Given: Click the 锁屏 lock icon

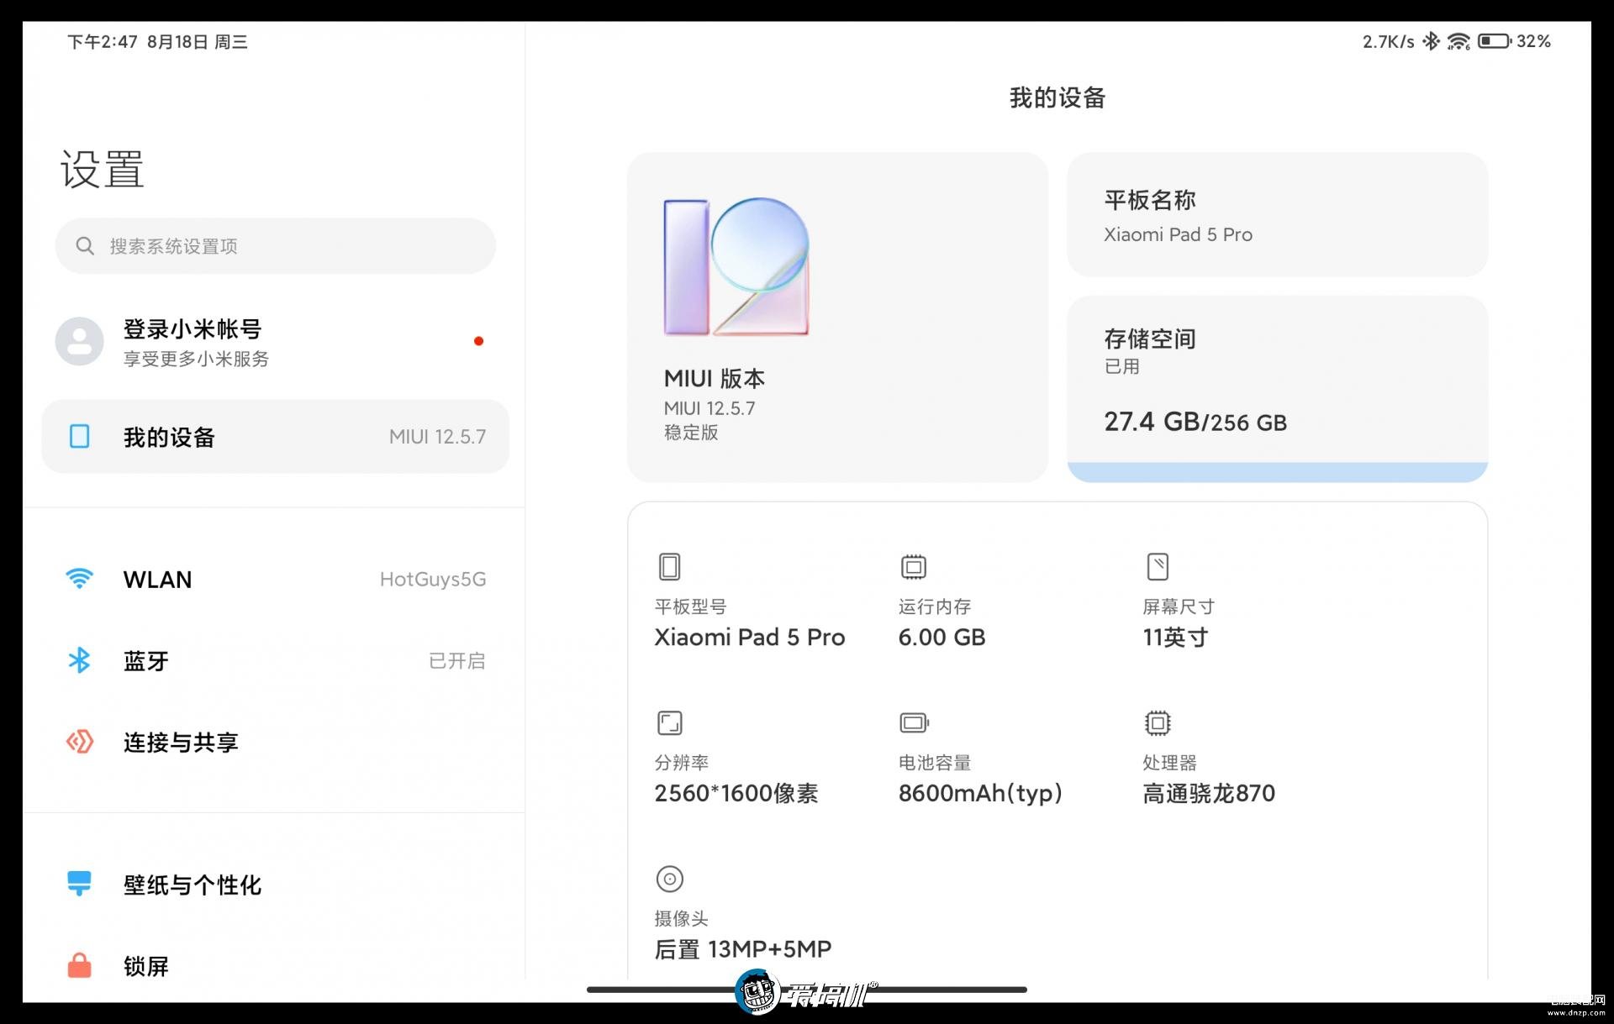Looking at the screenshot, I should coord(80,965).
